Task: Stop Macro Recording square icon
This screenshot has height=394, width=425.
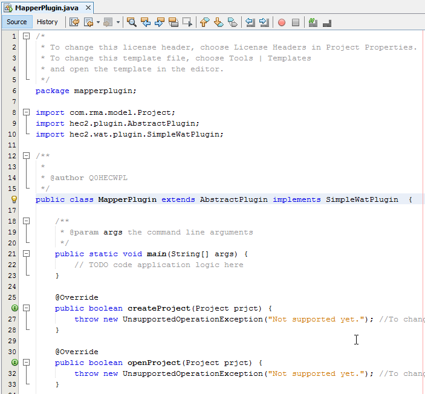Action: pyautogui.click(x=296, y=22)
